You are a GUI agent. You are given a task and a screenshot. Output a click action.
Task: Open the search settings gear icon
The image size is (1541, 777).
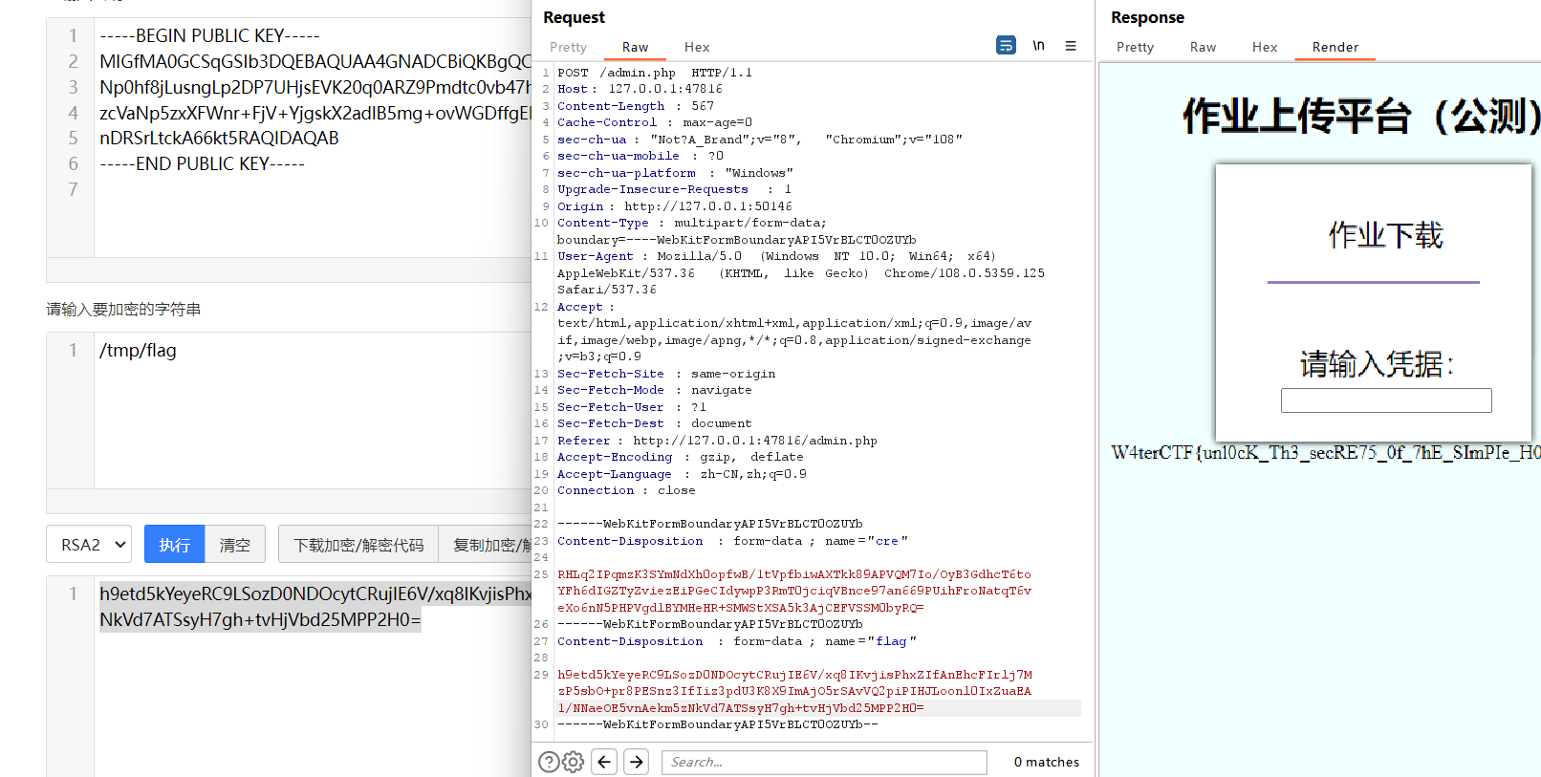pyautogui.click(x=574, y=762)
